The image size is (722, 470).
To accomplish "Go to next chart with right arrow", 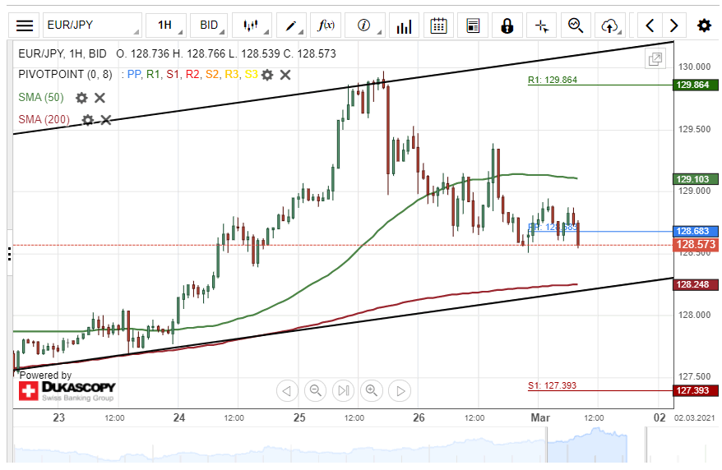I will pos(673,25).
